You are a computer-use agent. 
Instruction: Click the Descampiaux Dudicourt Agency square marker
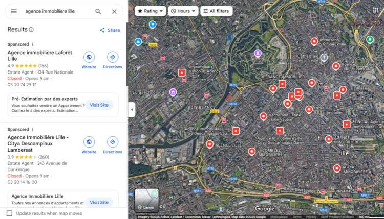[x=182, y=72]
